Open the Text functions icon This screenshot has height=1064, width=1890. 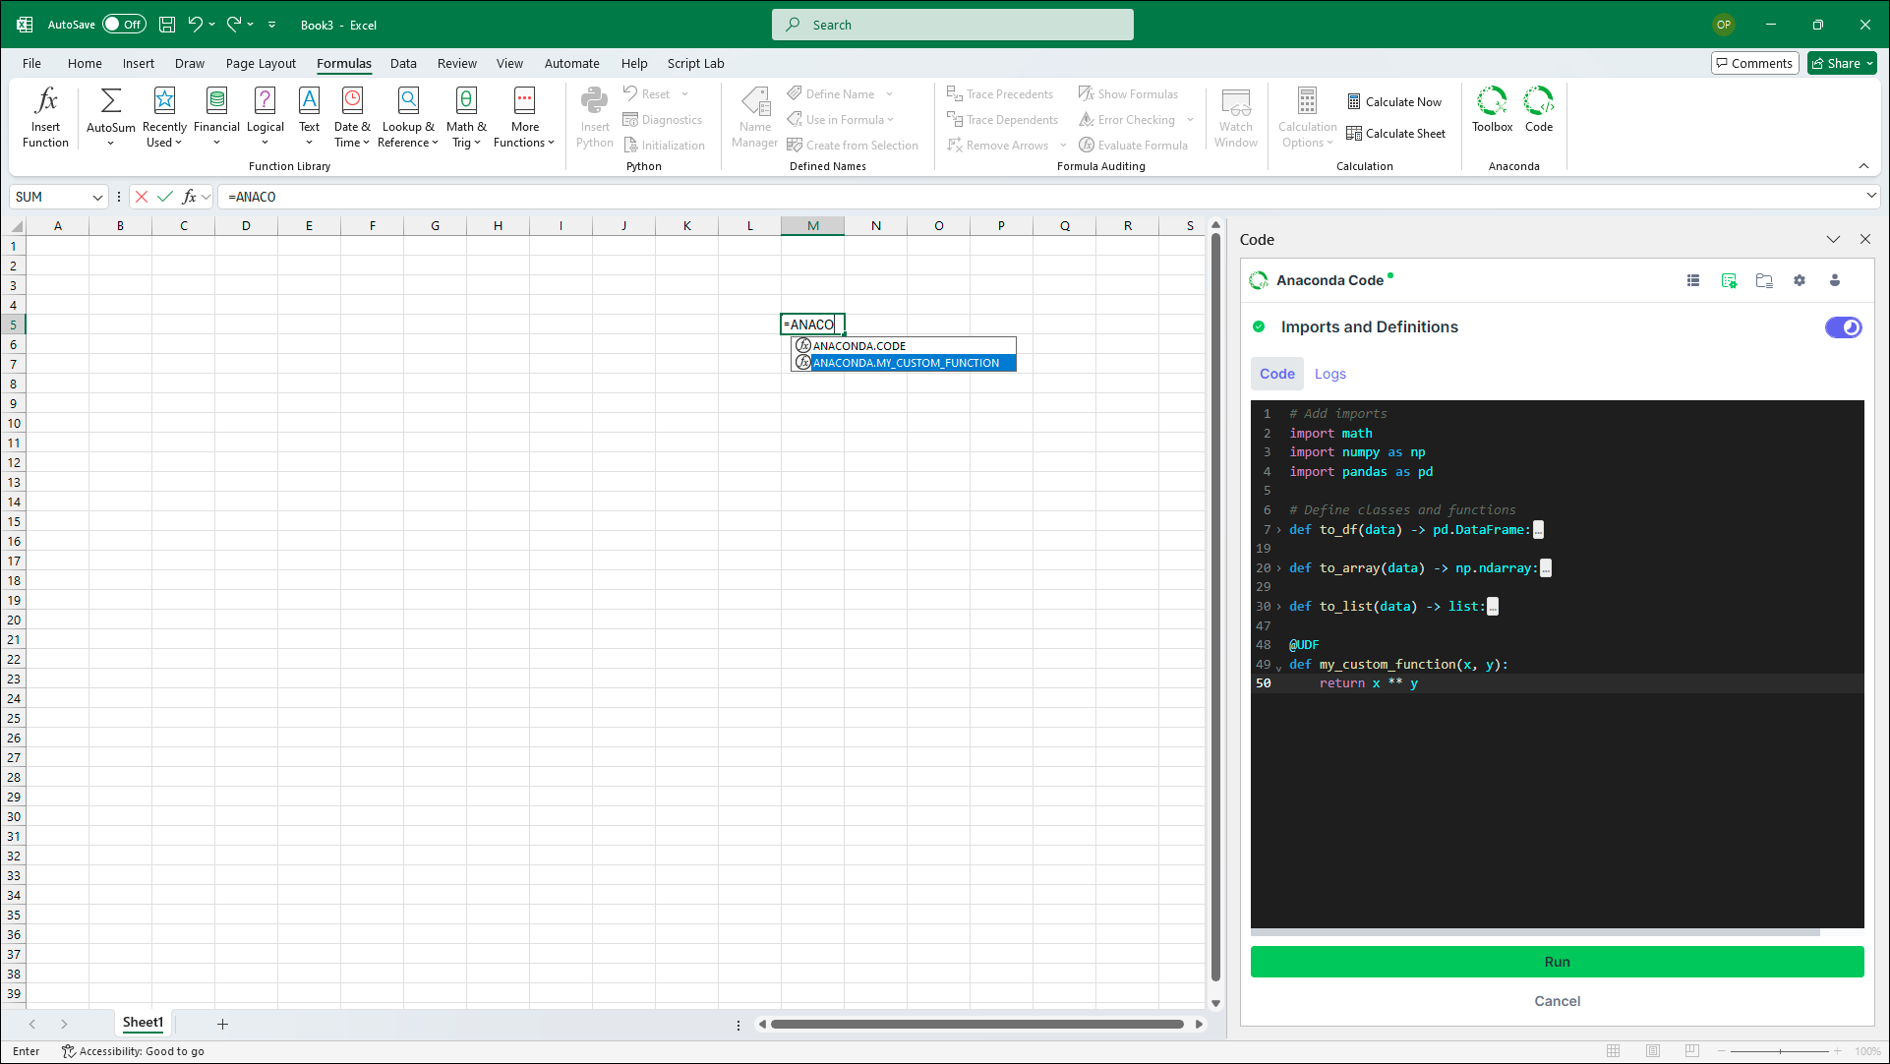[x=309, y=117]
